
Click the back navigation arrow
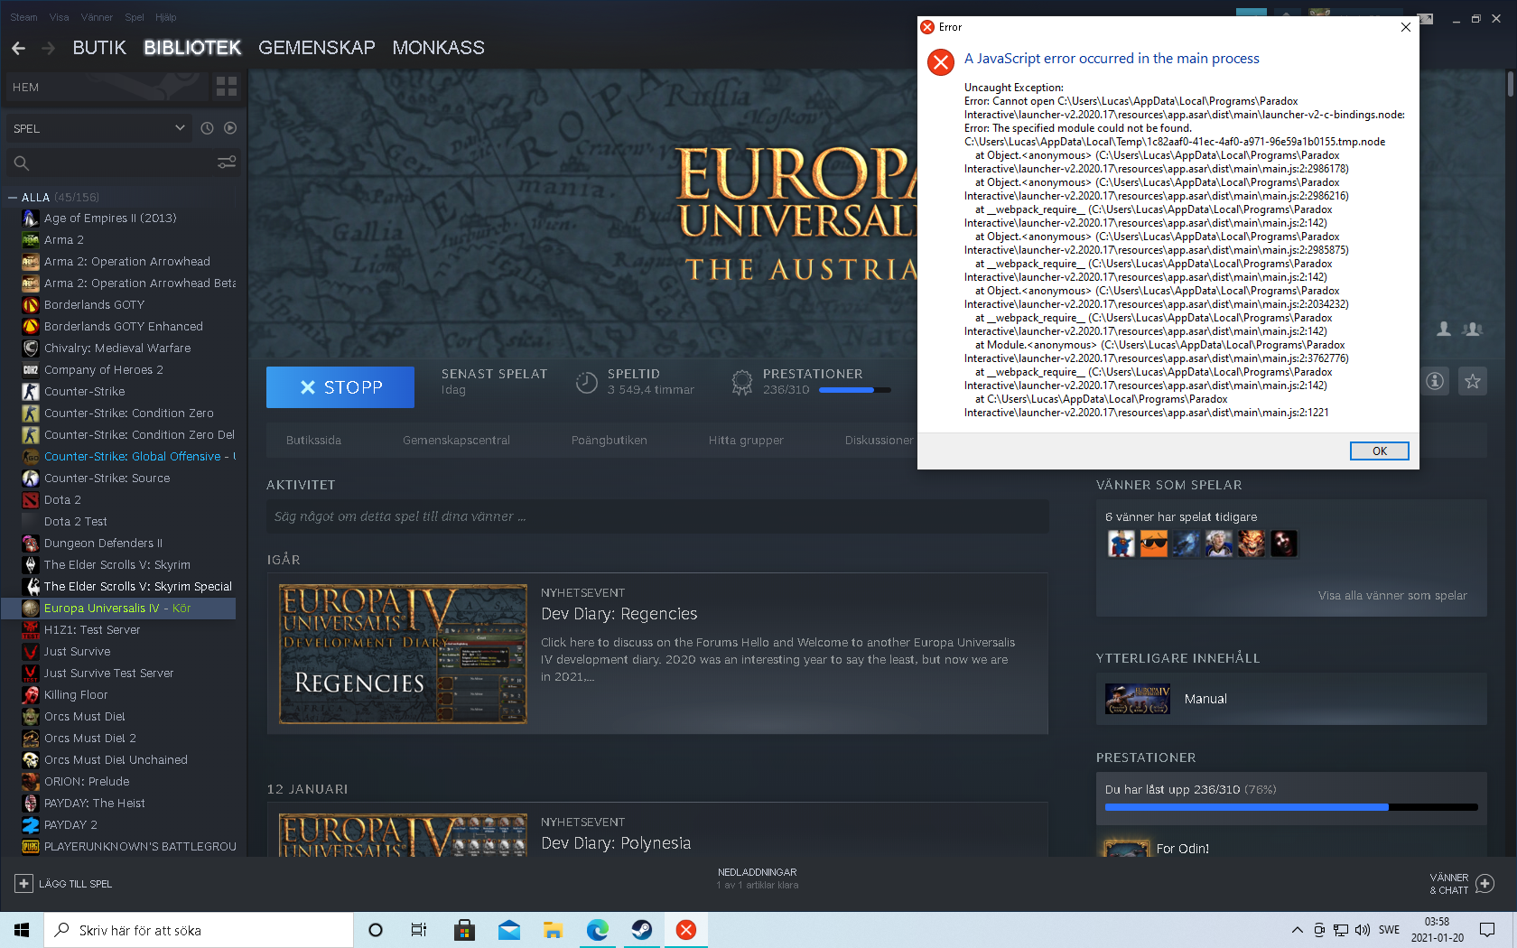tap(19, 48)
